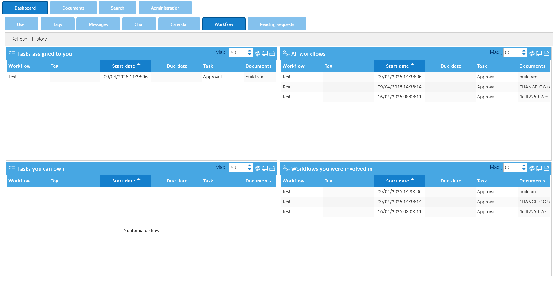Refresh the 'Workflows you were involved in' panel
Viewport: 554px width, 281px height.
coord(532,168)
